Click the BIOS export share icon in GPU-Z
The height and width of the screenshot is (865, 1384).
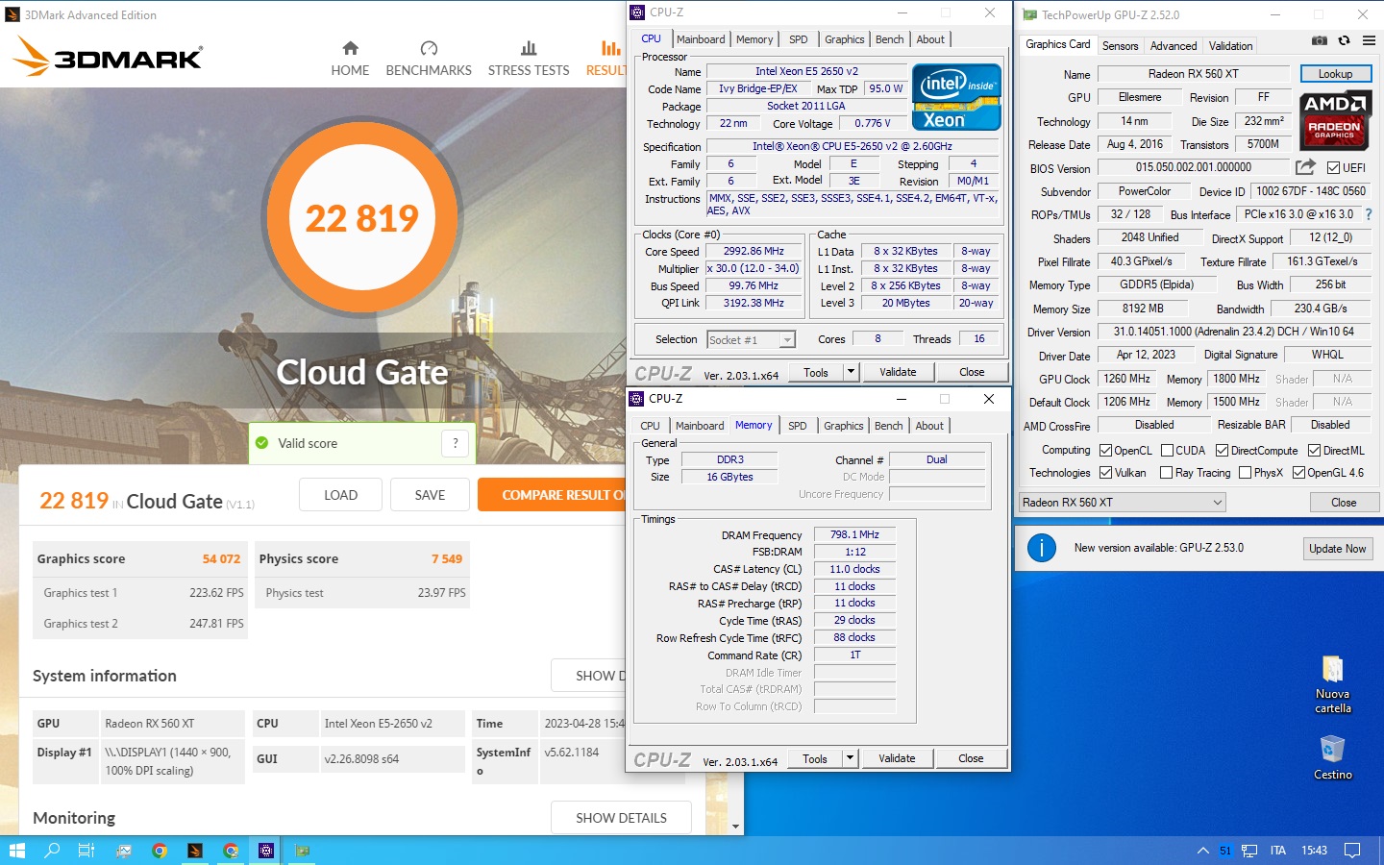[1304, 167]
